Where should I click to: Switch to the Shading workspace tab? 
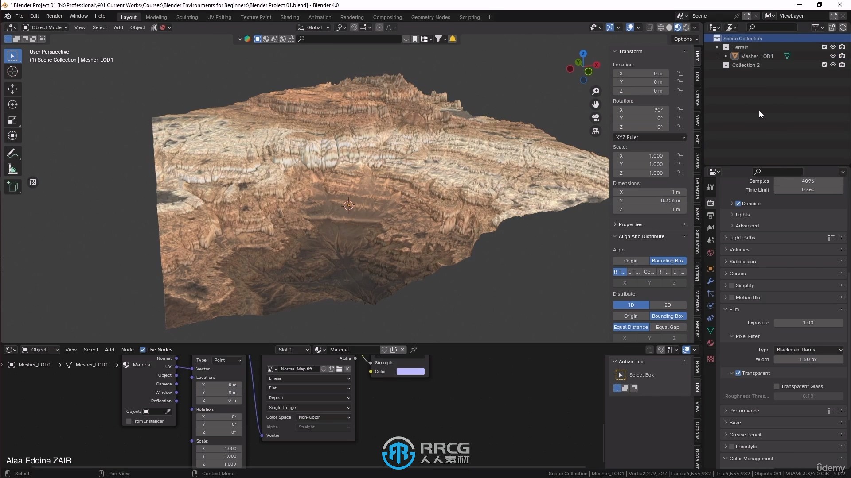(289, 17)
